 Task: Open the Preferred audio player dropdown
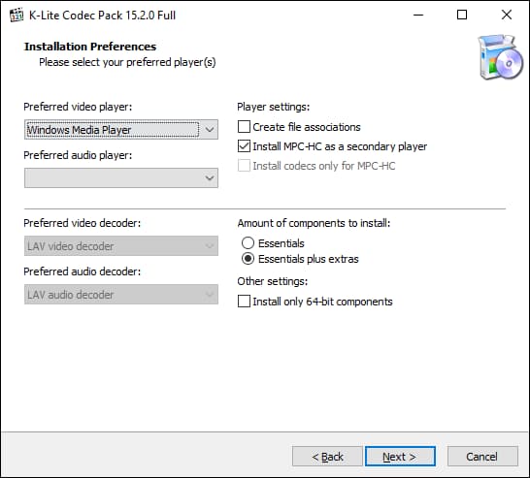click(x=121, y=177)
